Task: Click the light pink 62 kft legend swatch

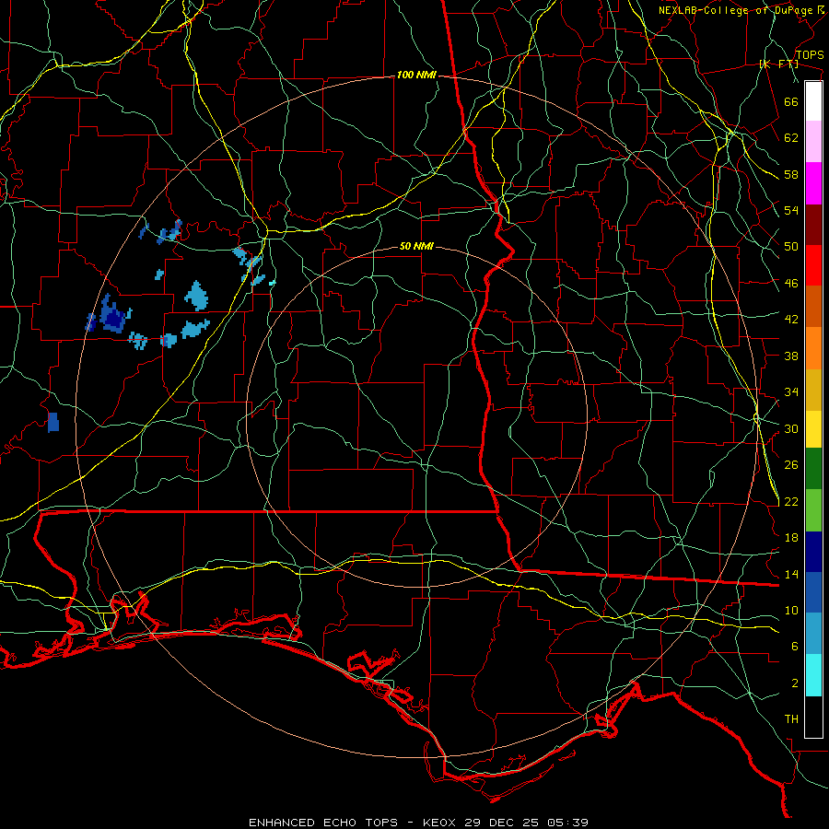Action: (813, 142)
